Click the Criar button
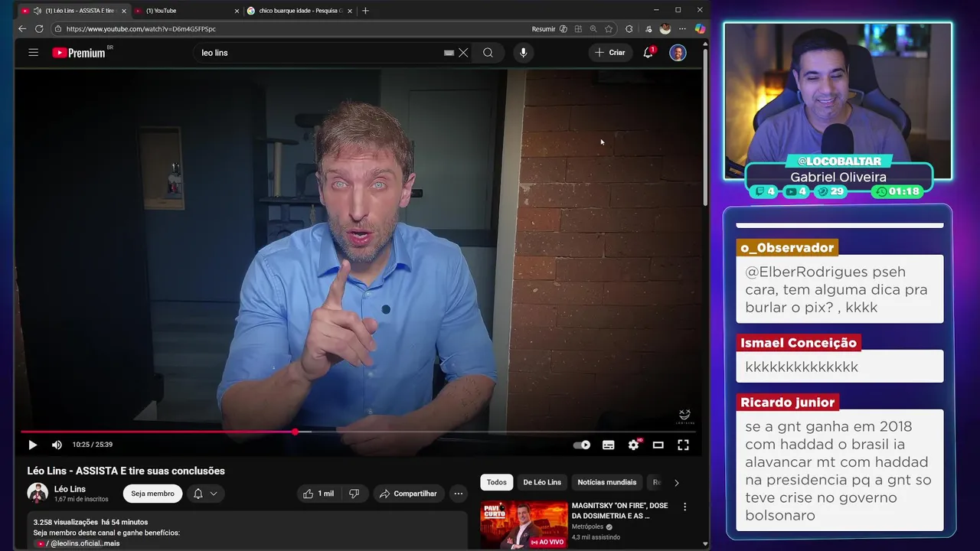980x551 pixels. (x=610, y=53)
